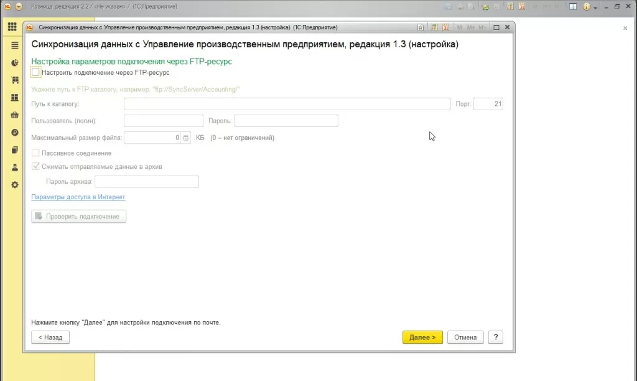This screenshot has width=637, height=381.
Task: Expand arrow next to info icon
Action: (x=595, y=7)
